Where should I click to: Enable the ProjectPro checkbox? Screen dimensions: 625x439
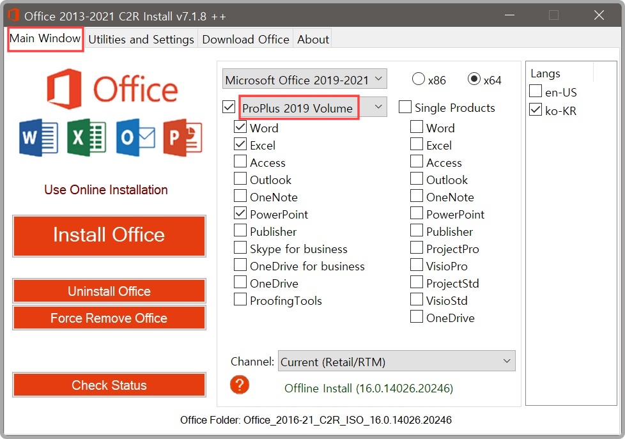417,247
